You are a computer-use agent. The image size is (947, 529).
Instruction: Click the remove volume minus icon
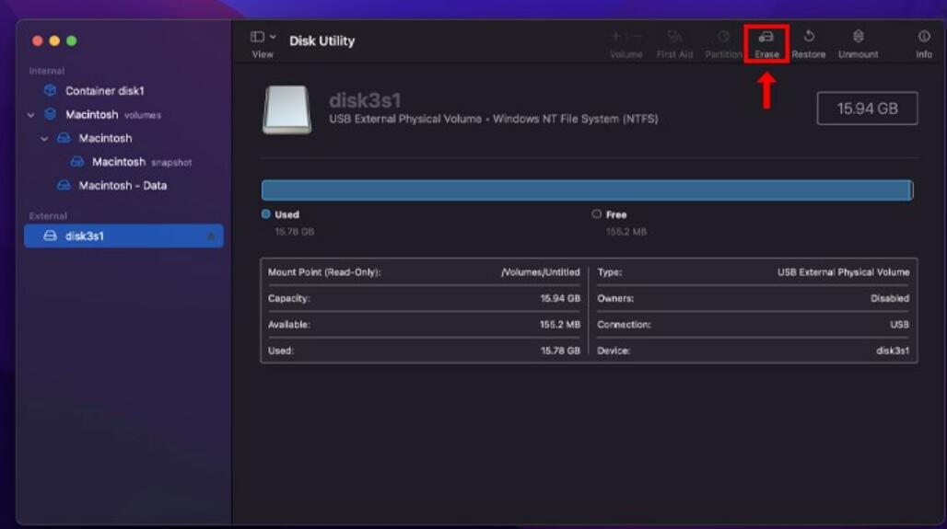pyautogui.click(x=637, y=37)
